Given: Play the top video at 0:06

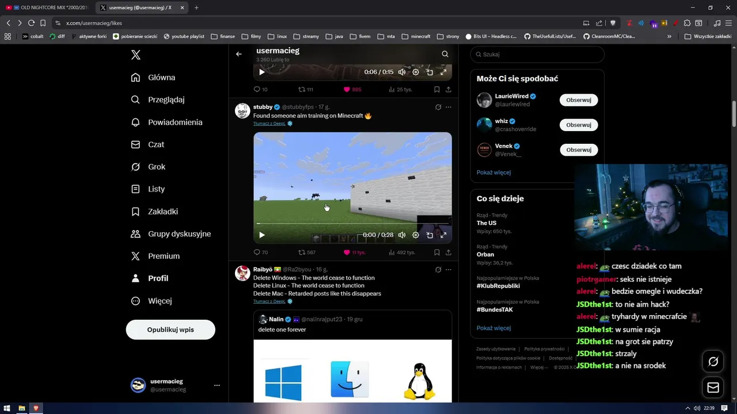Looking at the screenshot, I should pos(262,72).
